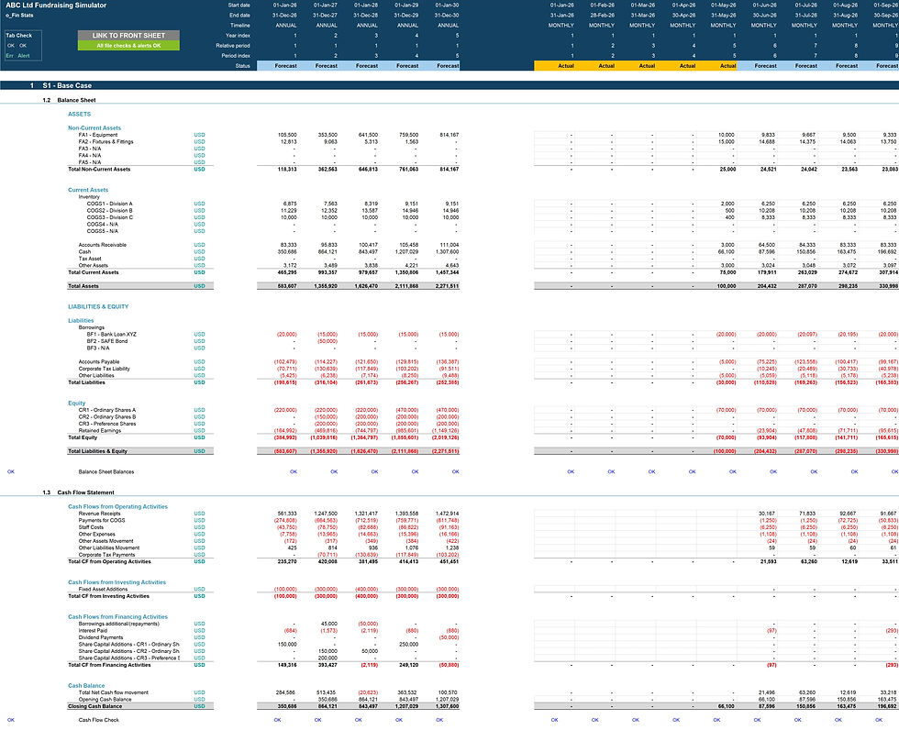Image resolution: width=899 pixels, height=730 pixels.
Task: Click Total Net Cash flow movement value 284,586
Action: tap(287, 692)
